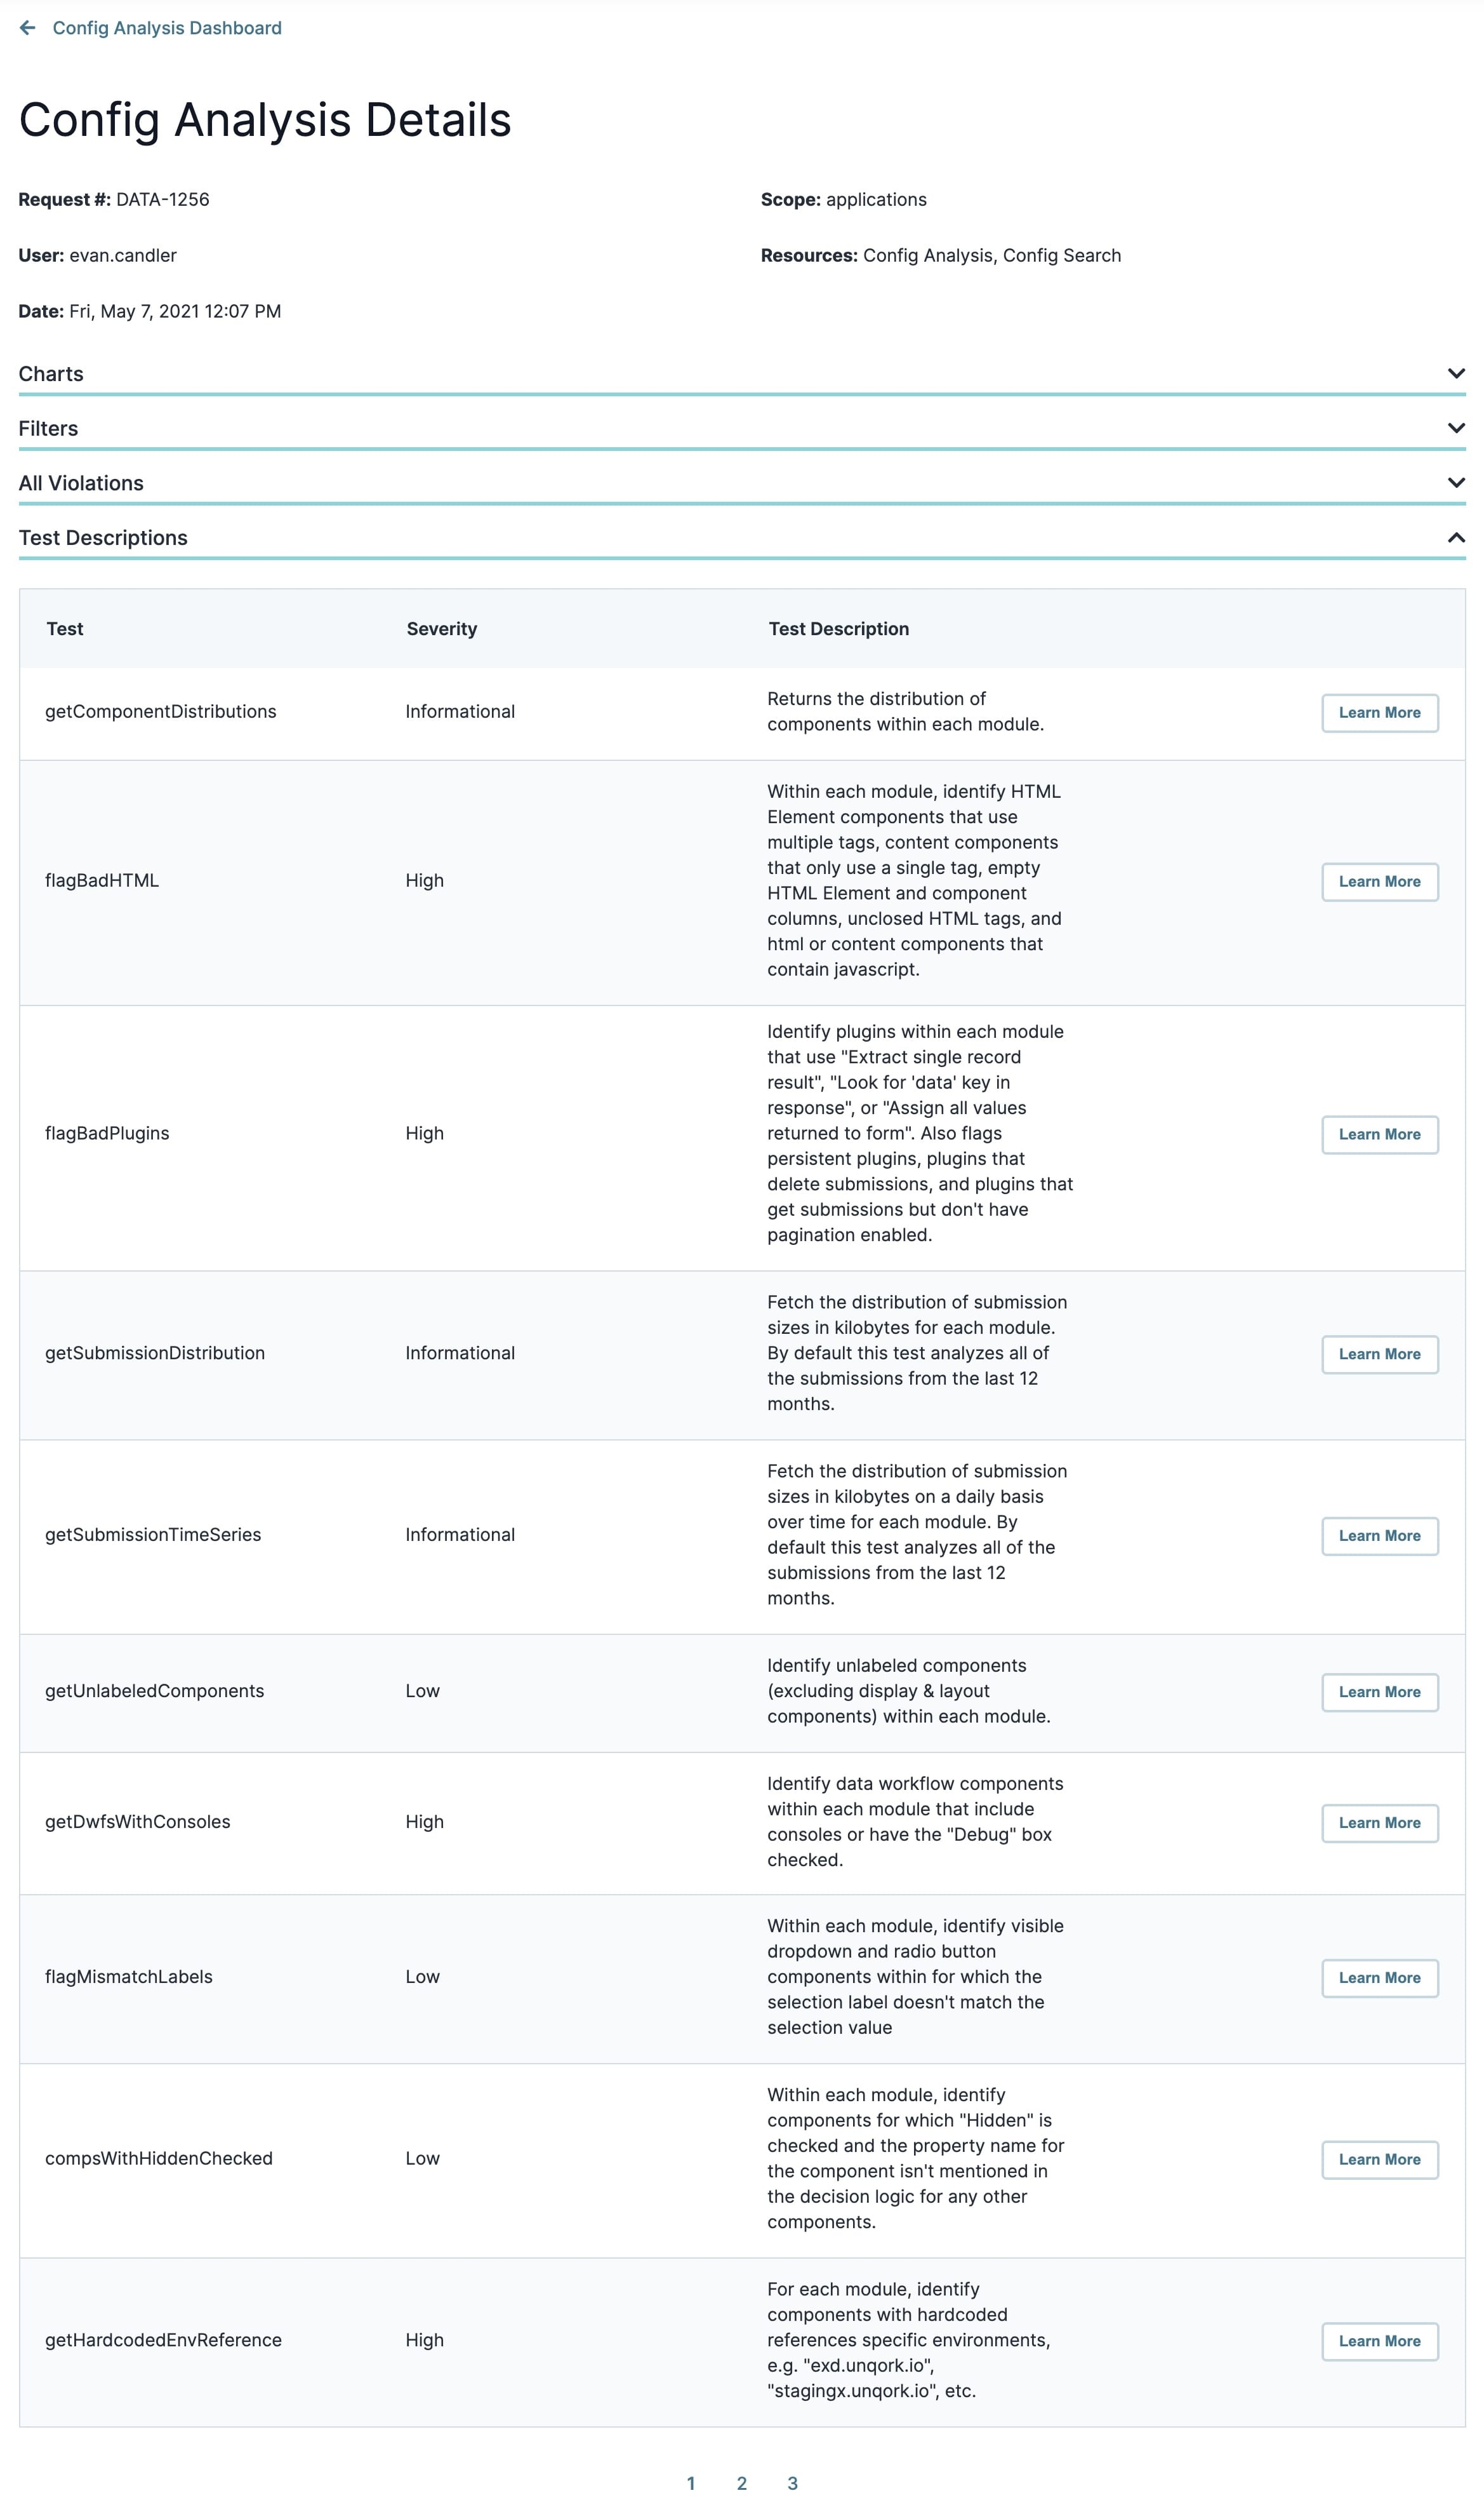Click Learn More for flagBadPlugins
The height and width of the screenshot is (2514, 1484).
coord(1379,1136)
